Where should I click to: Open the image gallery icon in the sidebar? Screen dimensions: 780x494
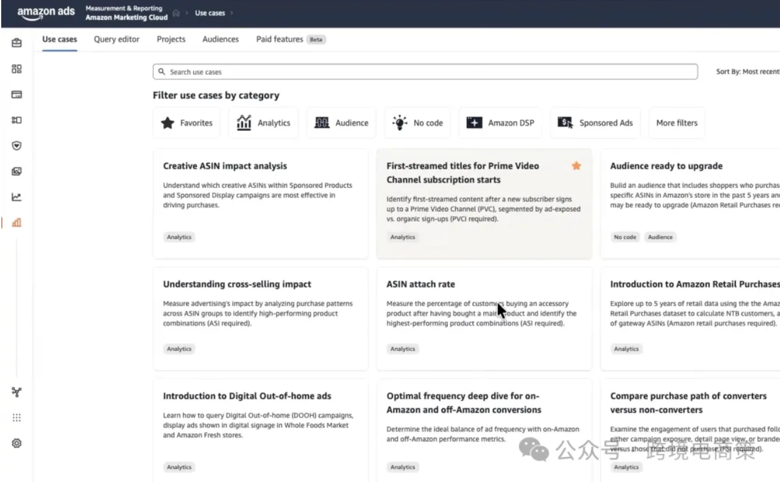point(17,172)
